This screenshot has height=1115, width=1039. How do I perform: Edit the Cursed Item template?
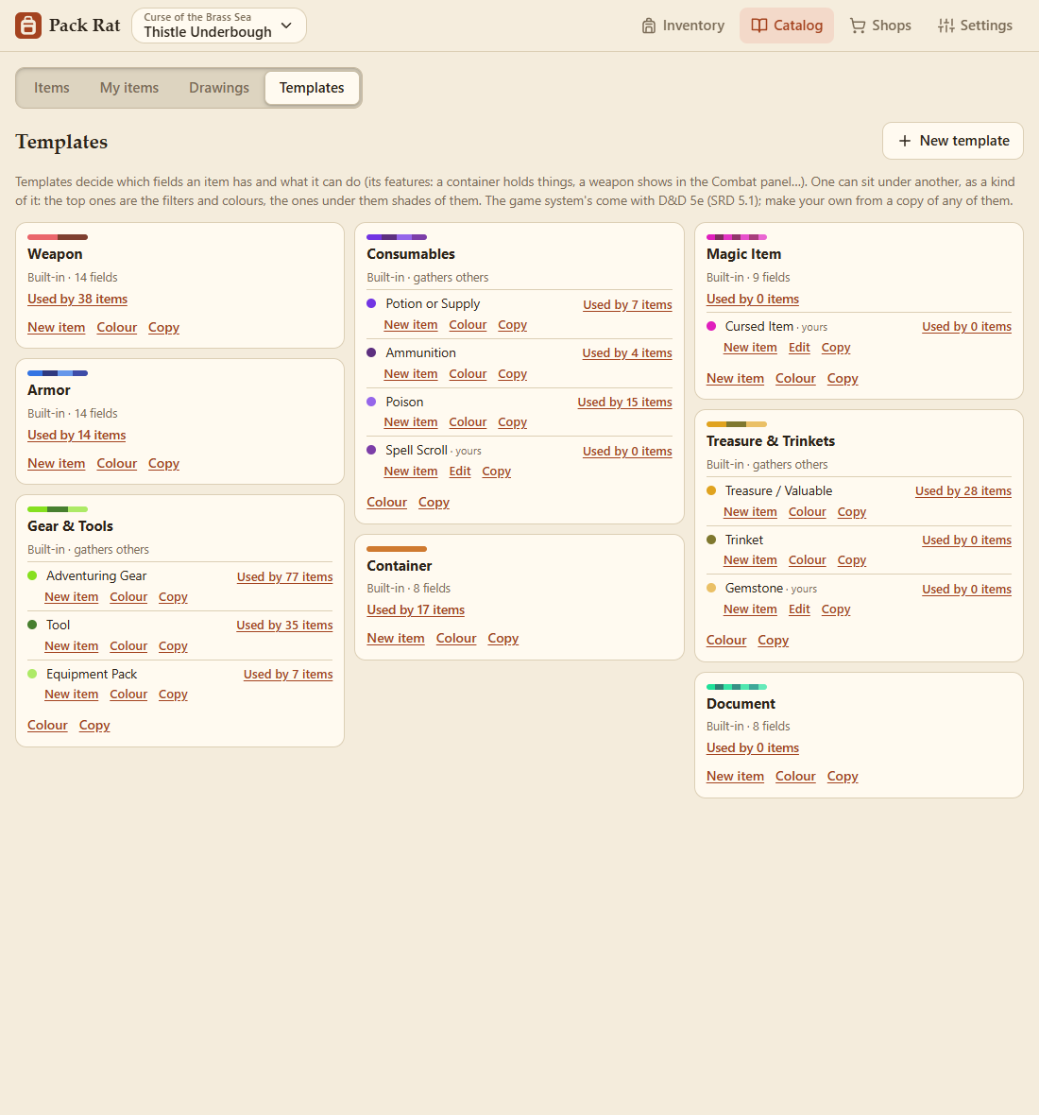coord(799,348)
